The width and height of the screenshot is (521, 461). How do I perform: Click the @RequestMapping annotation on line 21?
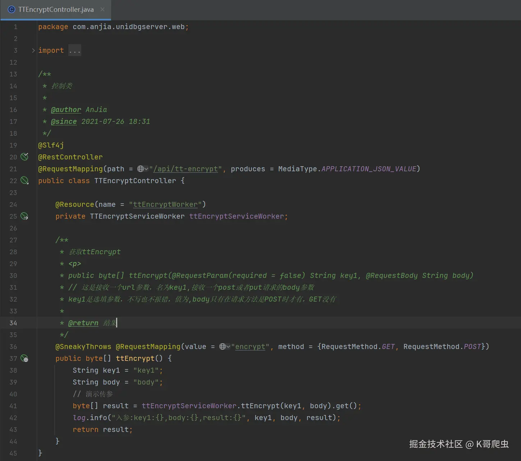point(70,169)
